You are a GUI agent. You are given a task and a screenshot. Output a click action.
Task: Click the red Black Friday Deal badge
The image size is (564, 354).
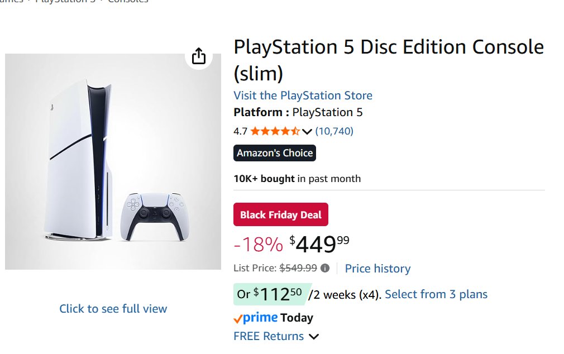281,215
